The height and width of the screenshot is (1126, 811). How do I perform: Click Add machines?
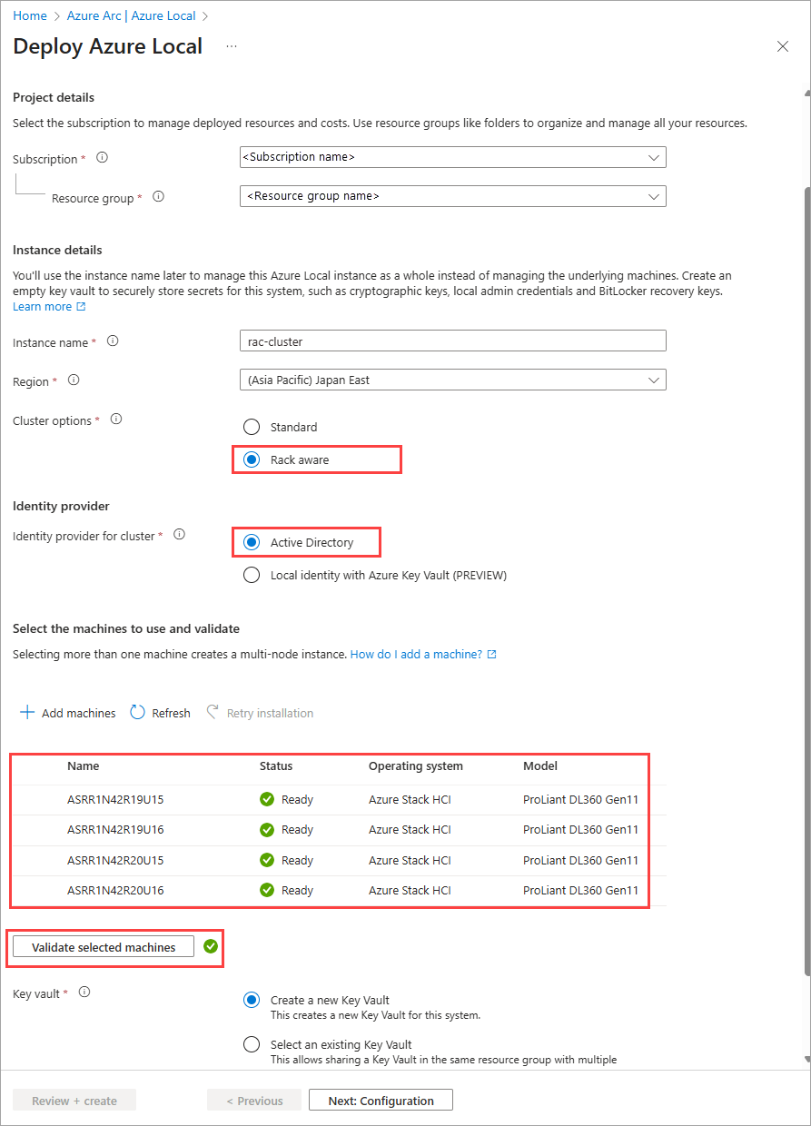(x=68, y=713)
